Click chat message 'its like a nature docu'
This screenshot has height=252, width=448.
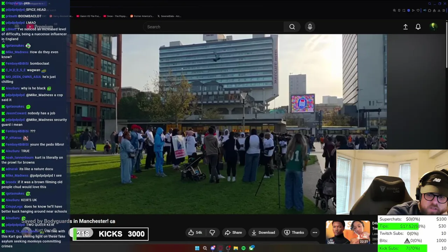[x=36, y=169]
